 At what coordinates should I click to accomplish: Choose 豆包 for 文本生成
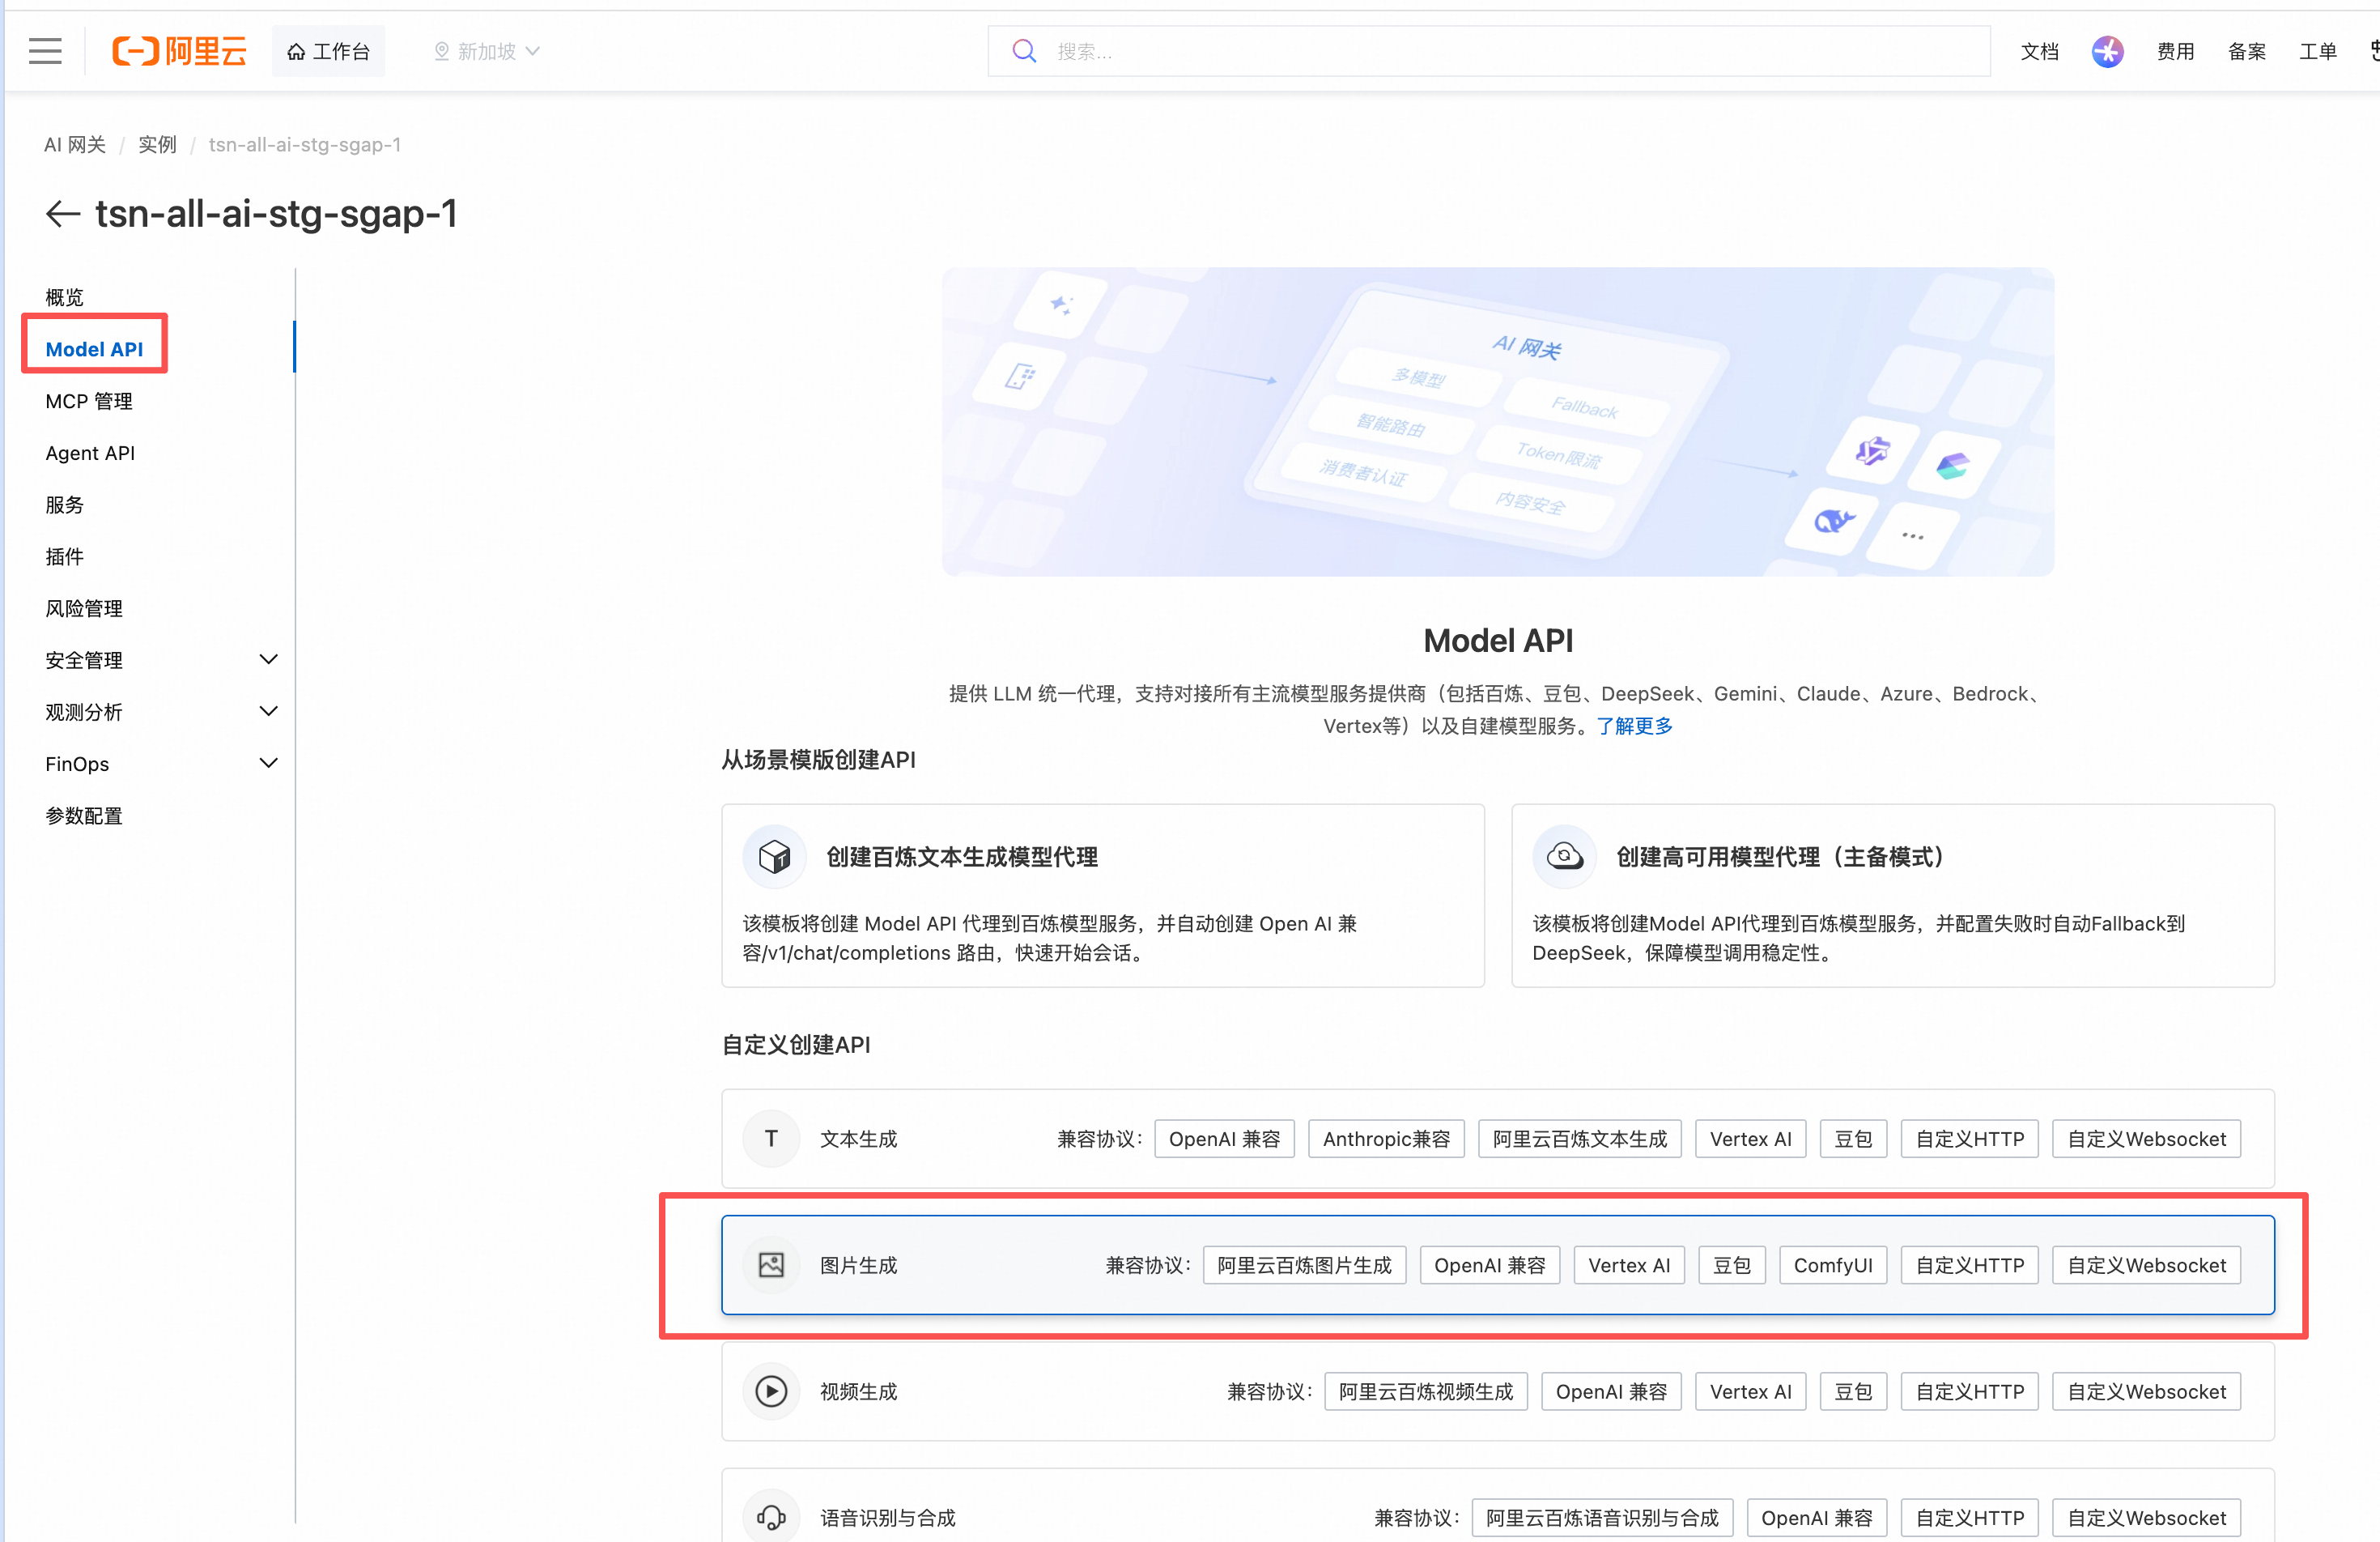pos(1853,1139)
